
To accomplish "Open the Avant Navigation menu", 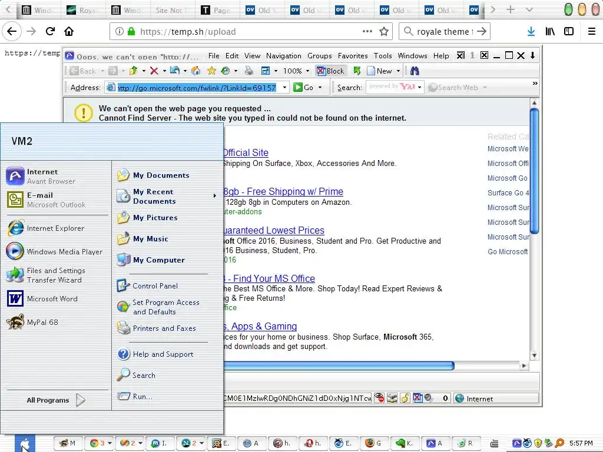I will (x=283, y=56).
